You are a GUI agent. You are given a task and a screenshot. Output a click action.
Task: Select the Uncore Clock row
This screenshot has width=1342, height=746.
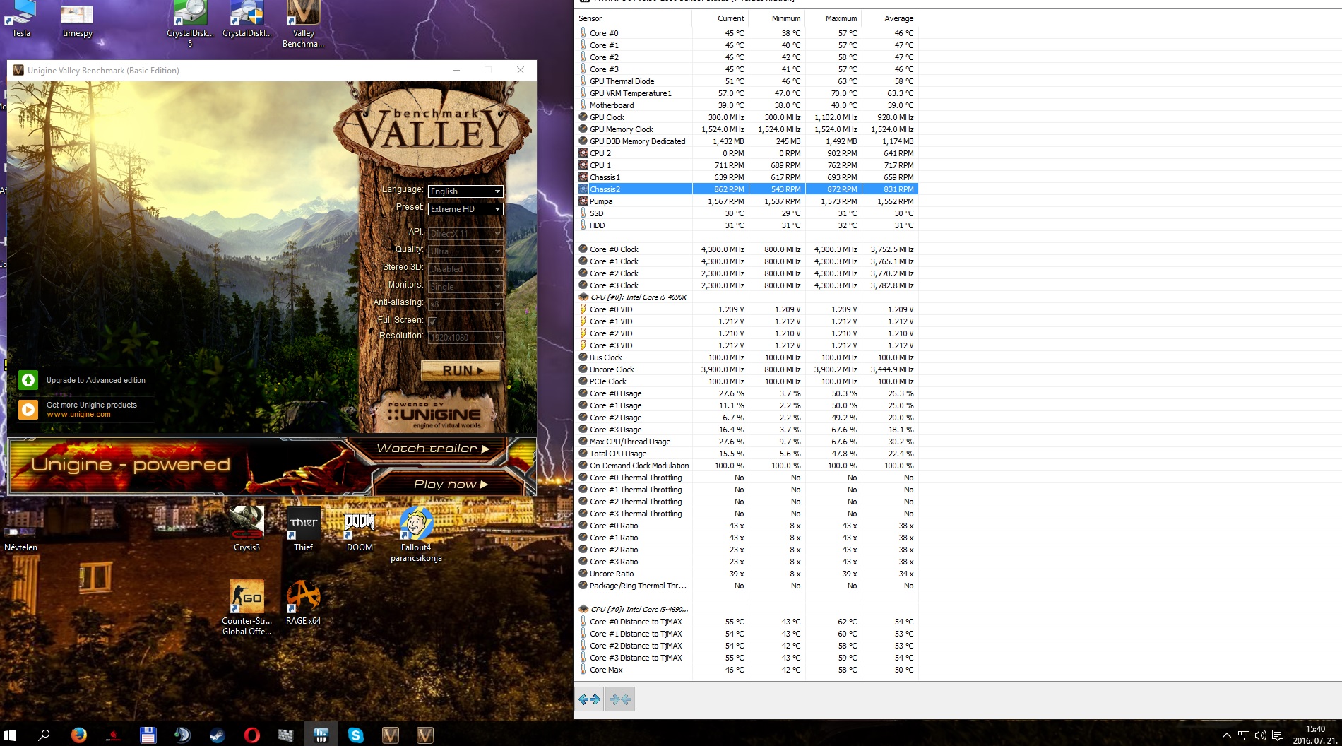tap(747, 369)
